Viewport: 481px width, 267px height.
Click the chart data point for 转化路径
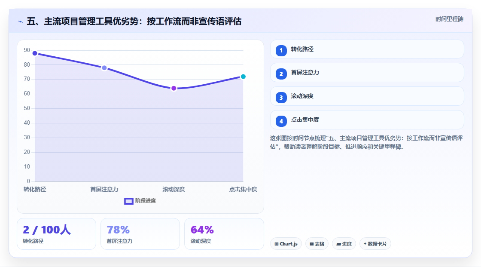(x=35, y=53)
